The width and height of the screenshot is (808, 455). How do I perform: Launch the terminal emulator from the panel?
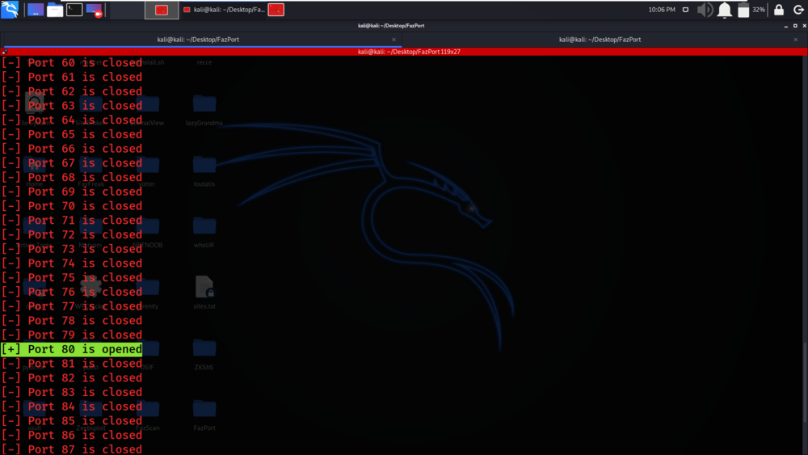click(74, 10)
